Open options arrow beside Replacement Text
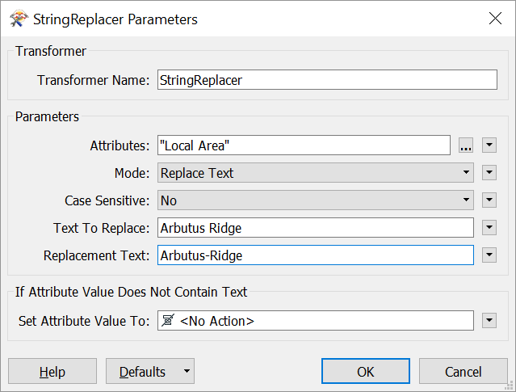Viewport: 516px width, 392px height. tap(489, 255)
